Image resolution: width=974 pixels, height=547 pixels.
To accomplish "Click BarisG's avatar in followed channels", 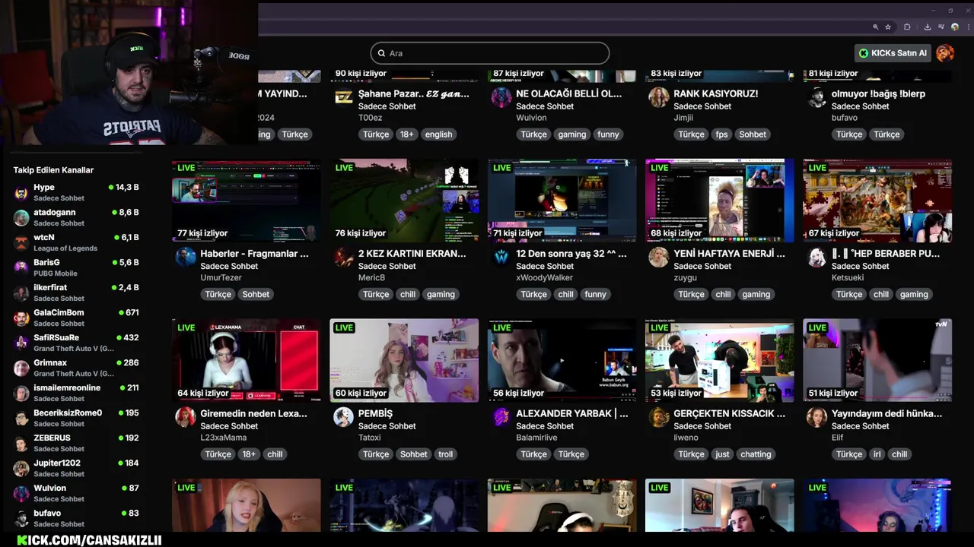I will pyautogui.click(x=21, y=268).
